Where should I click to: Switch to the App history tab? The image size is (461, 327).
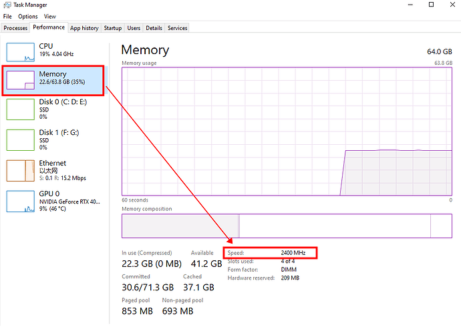point(84,28)
